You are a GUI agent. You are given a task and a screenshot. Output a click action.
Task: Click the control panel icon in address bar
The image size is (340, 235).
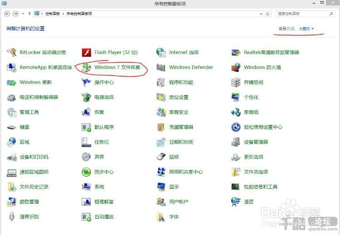37,14
